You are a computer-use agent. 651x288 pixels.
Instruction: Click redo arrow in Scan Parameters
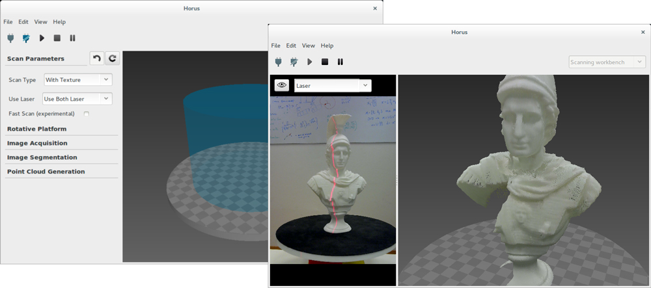pyautogui.click(x=112, y=59)
